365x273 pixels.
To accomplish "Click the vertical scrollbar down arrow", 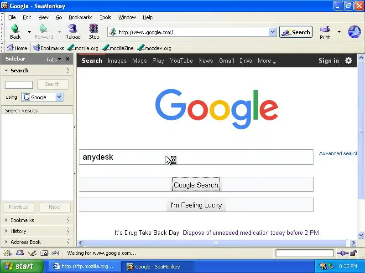I will point(361,235).
